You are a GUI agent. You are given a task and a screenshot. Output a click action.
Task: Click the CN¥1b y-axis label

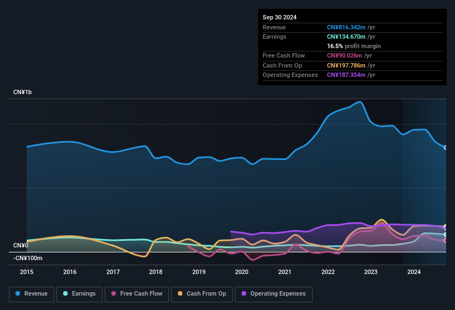point(22,92)
